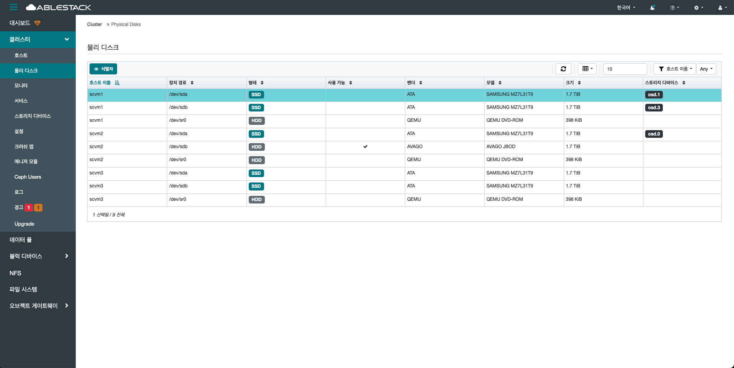Open the Any filter value dropdown

706,69
